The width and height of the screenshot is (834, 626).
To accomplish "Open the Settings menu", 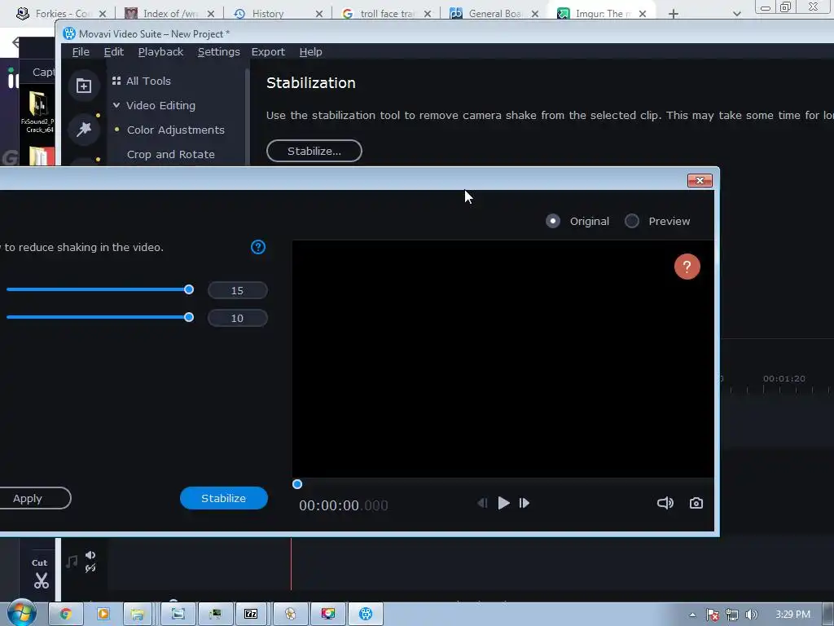I will (x=218, y=51).
